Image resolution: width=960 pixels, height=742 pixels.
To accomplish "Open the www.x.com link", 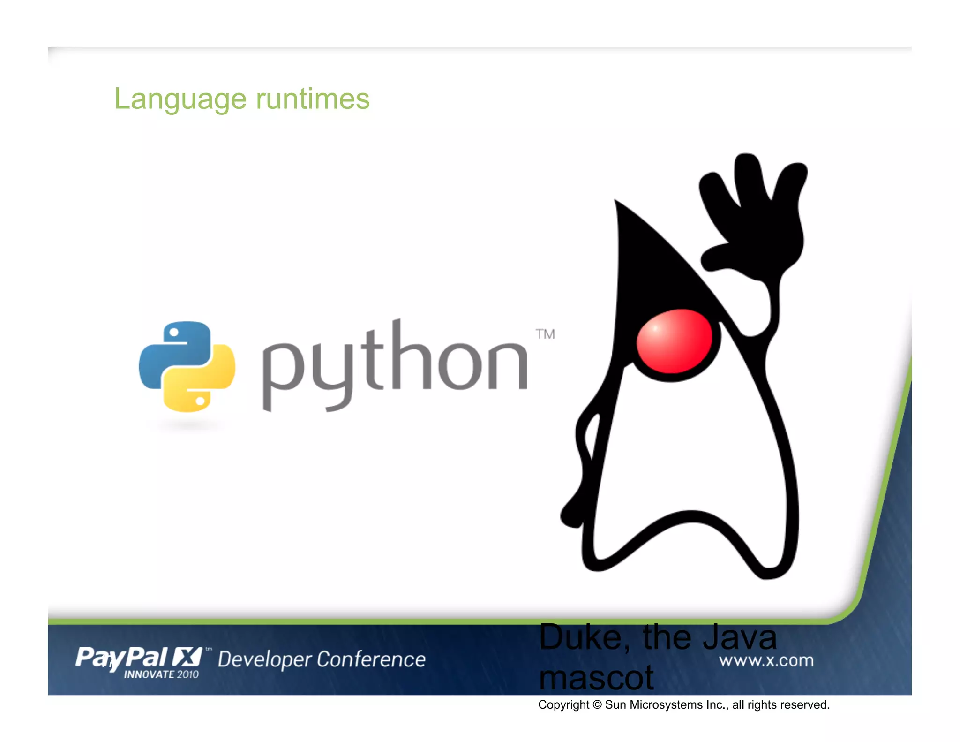I will (x=766, y=660).
